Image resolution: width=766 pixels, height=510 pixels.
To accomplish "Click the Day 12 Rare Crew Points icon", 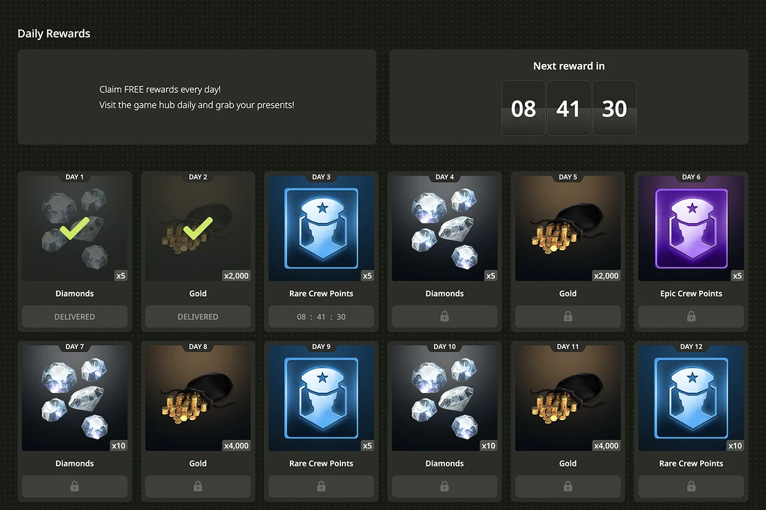I will (690, 398).
